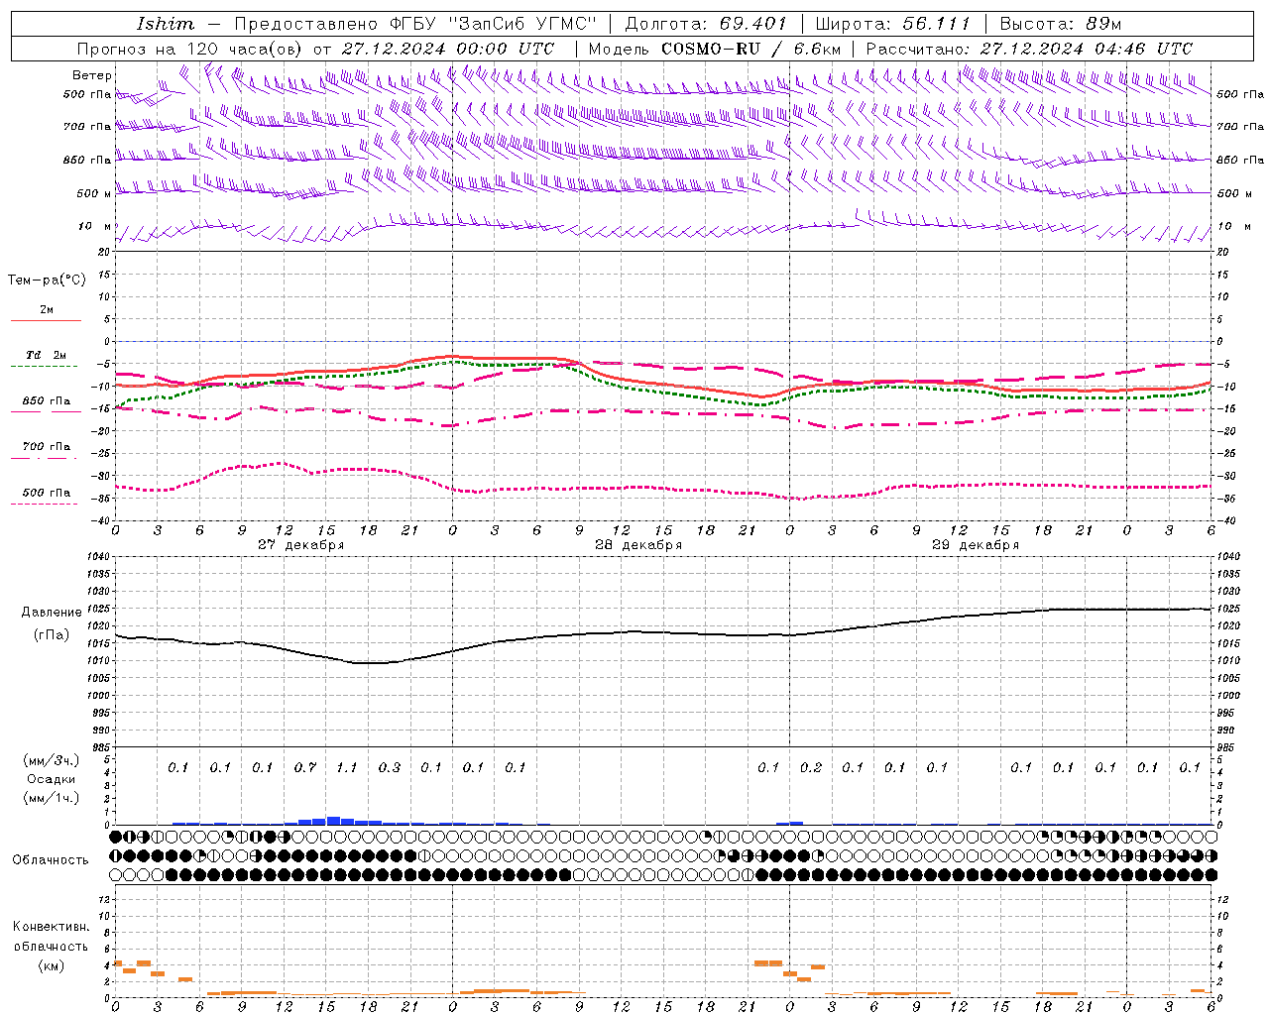Click the 27 декабря date label

[x=300, y=545]
